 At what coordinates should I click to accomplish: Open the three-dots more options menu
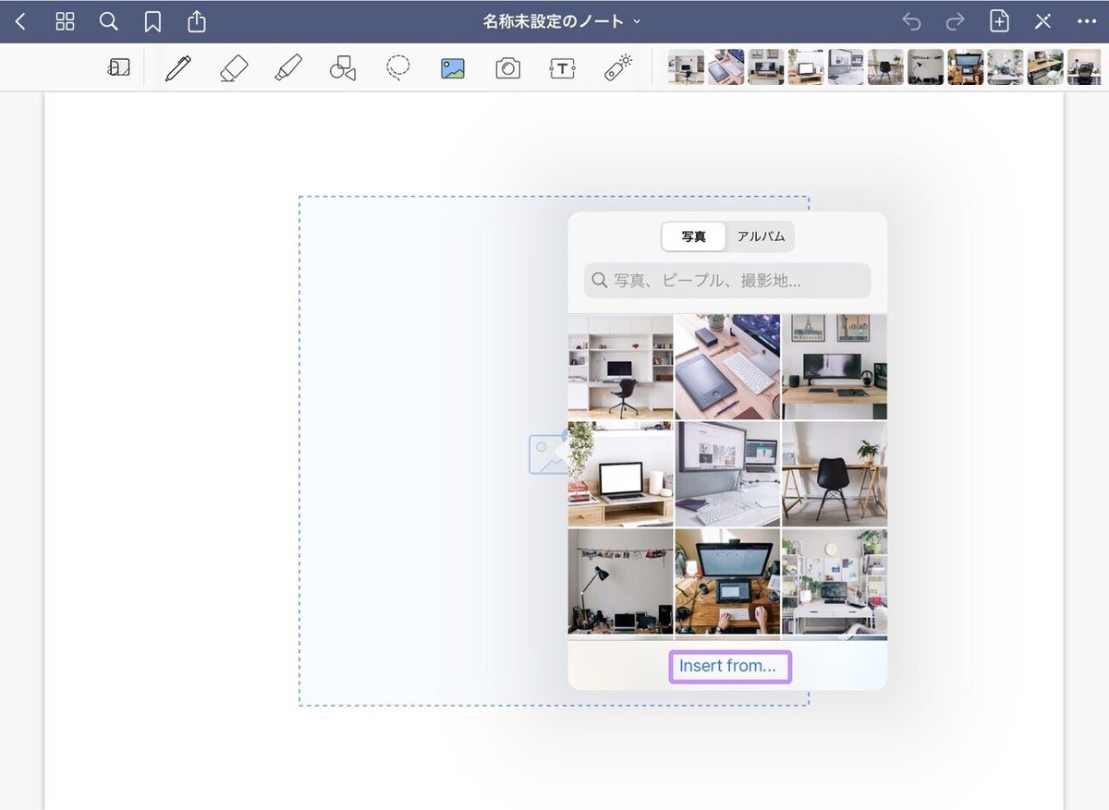(x=1087, y=21)
